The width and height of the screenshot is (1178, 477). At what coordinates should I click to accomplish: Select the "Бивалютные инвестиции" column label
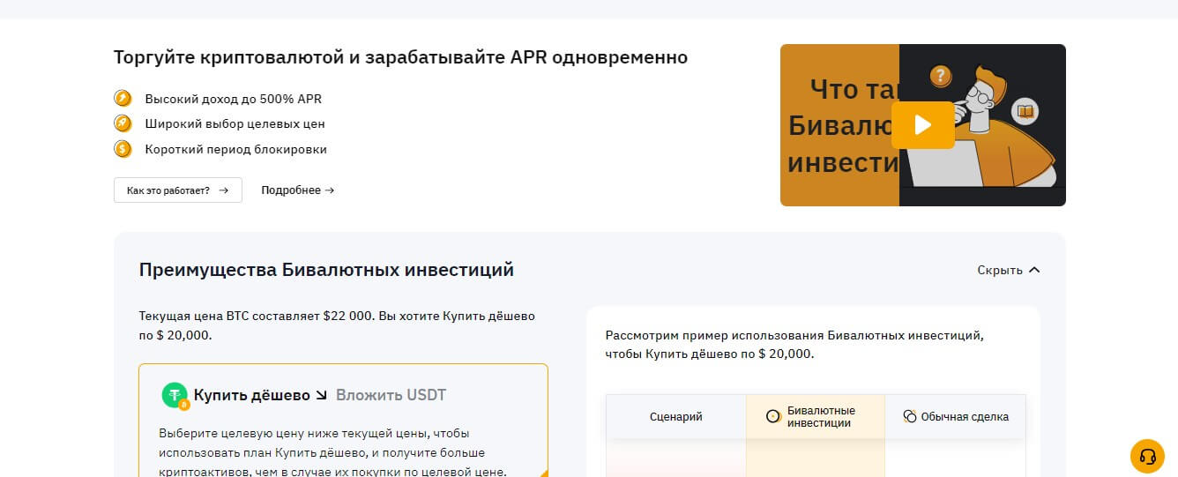click(x=821, y=417)
